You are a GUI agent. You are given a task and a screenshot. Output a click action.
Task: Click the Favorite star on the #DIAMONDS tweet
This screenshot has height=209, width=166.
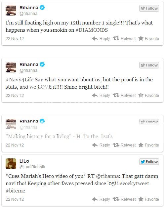(x=141, y=38)
